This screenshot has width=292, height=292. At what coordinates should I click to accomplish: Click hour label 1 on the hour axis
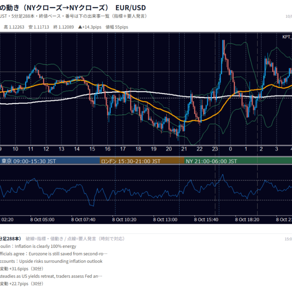246,149
